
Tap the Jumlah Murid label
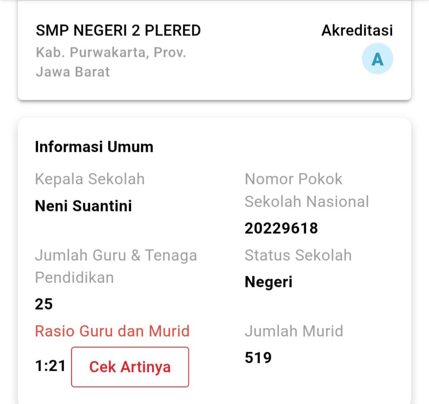294,331
